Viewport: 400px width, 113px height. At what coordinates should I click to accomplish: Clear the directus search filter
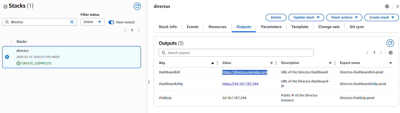click(72, 22)
